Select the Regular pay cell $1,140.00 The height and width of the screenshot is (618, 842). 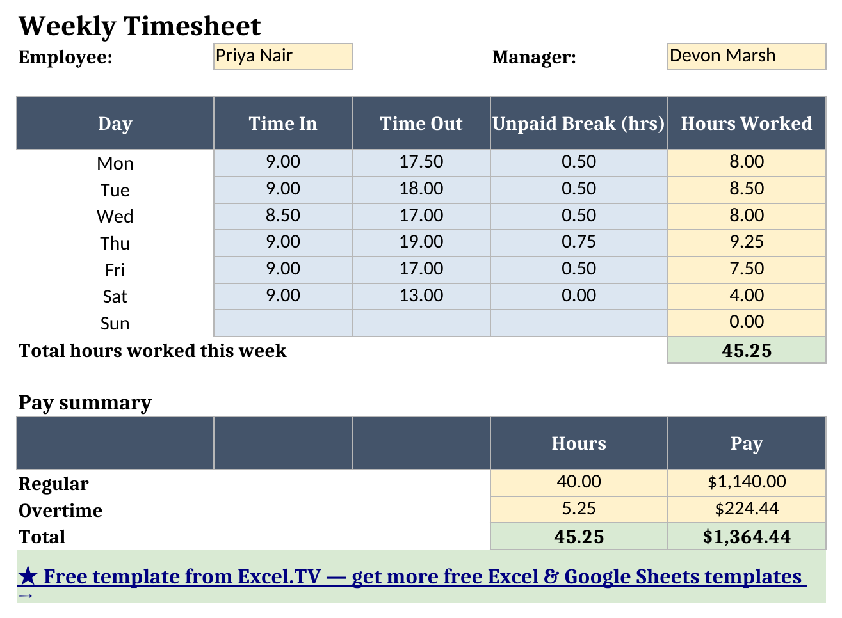tap(747, 483)
